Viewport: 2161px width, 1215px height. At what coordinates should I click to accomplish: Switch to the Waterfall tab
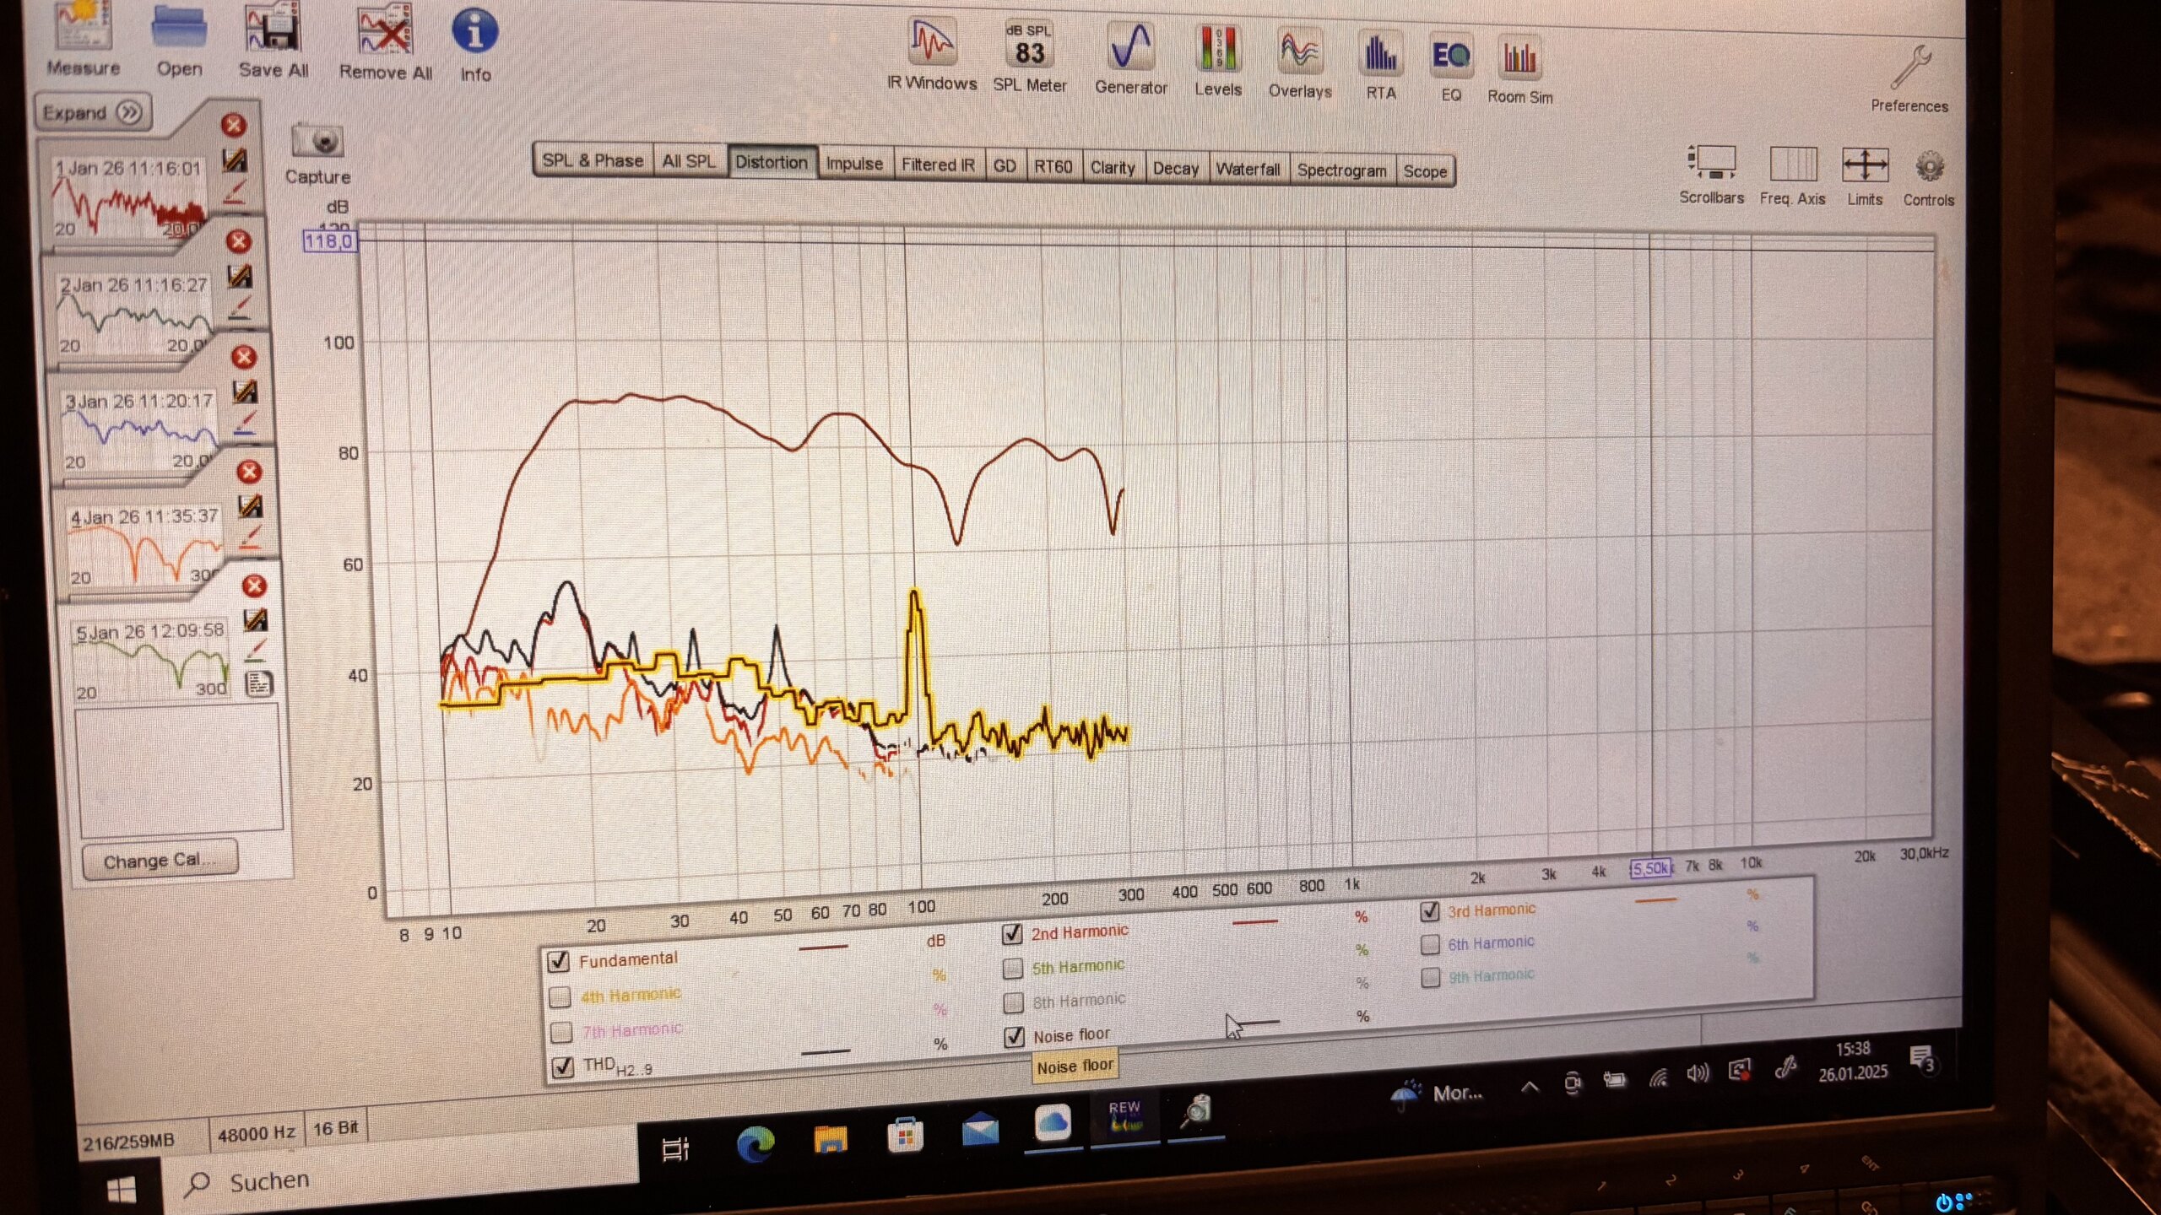[1247, 169]
